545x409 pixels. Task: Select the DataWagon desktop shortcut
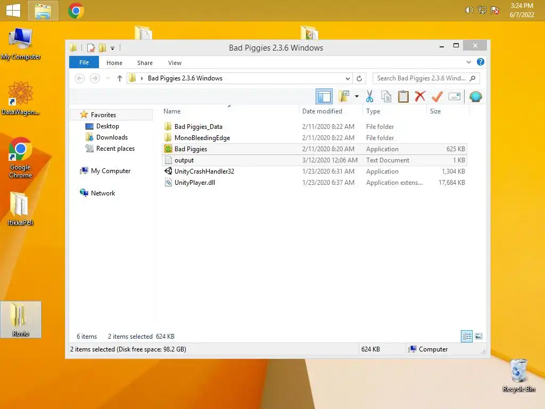21,99
